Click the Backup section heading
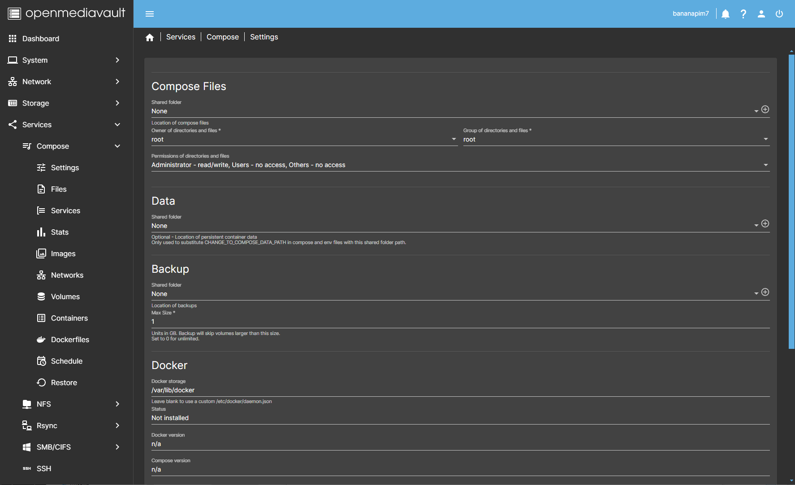 coord(170,269)
